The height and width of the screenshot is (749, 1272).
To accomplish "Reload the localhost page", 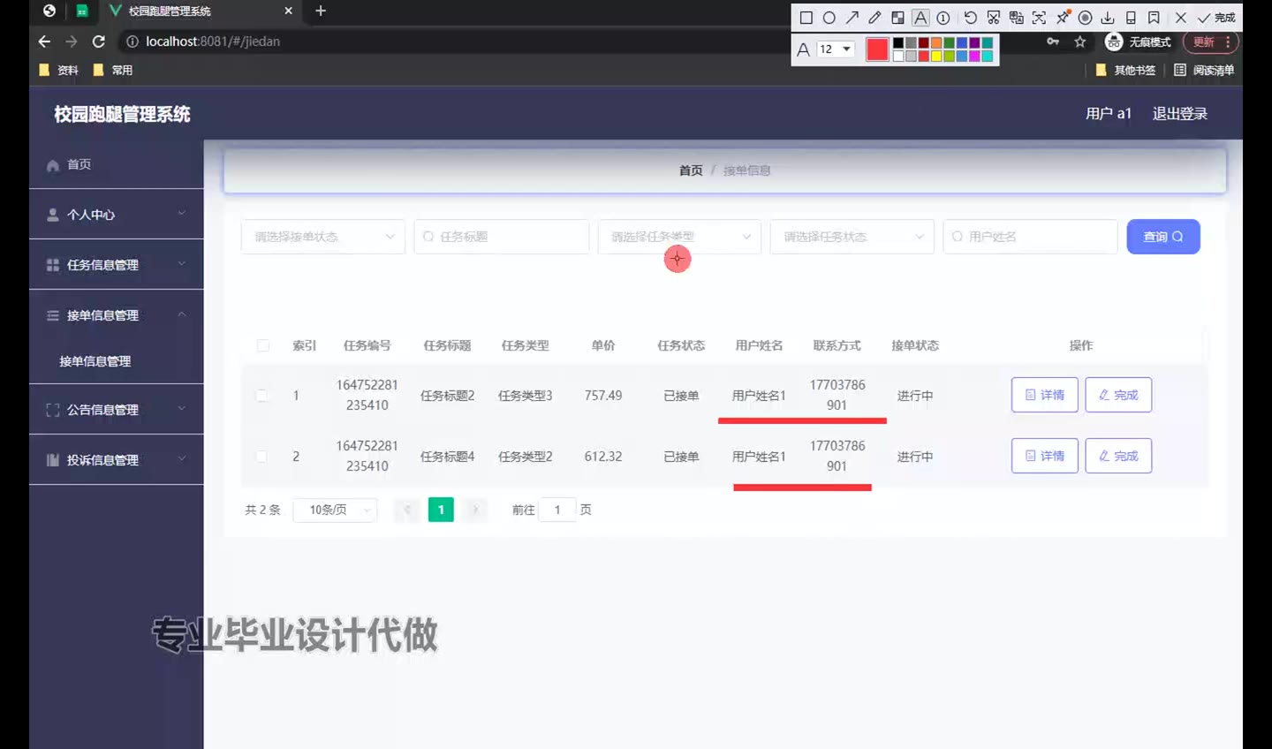I will click(x=99, y=42).
